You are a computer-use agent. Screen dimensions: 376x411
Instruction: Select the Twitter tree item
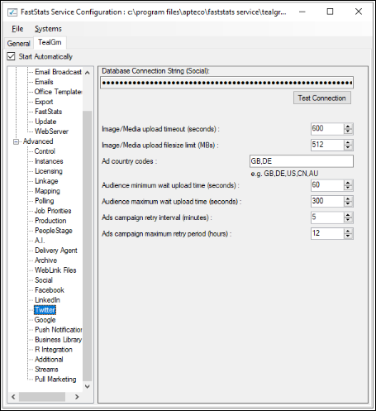[45, 310]
